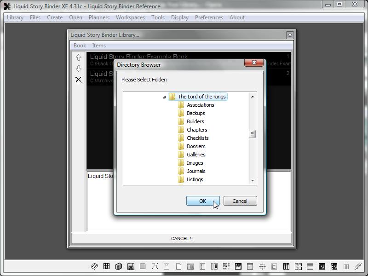Collapse The Lord of the Rings folder
The image size is (368, 276).
tap(165, 97)
